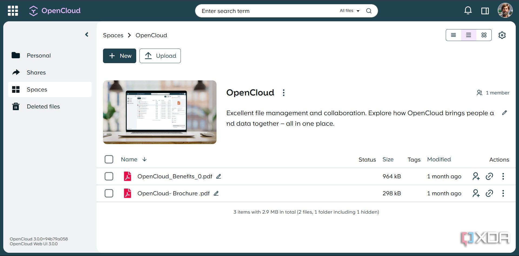Click the OpenCloud 3.0.0 version text
This screenshot has width=519, height=256.
pyautogui.click(x=39, y=239)
